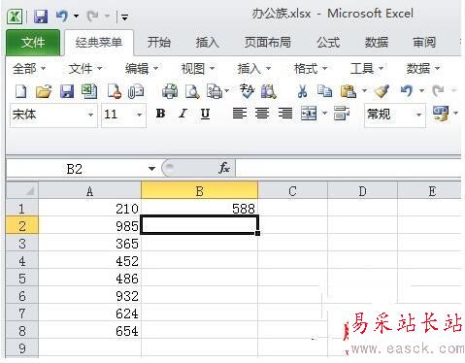Screen dimensions: 465x363
Task: Switch to the 插入 ribbon tab
Action: pyautogui.click(x=208, y=43)
